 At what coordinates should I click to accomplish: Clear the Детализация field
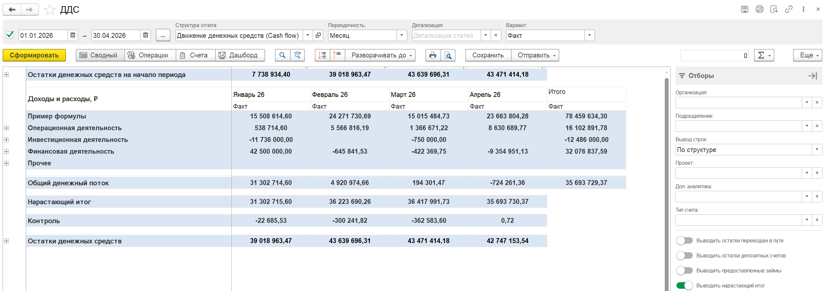[x=496, y=35]
